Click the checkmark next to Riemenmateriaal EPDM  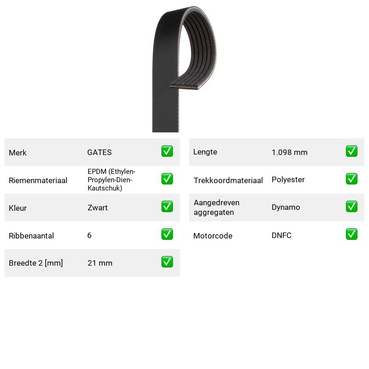(x=167, y=179)
